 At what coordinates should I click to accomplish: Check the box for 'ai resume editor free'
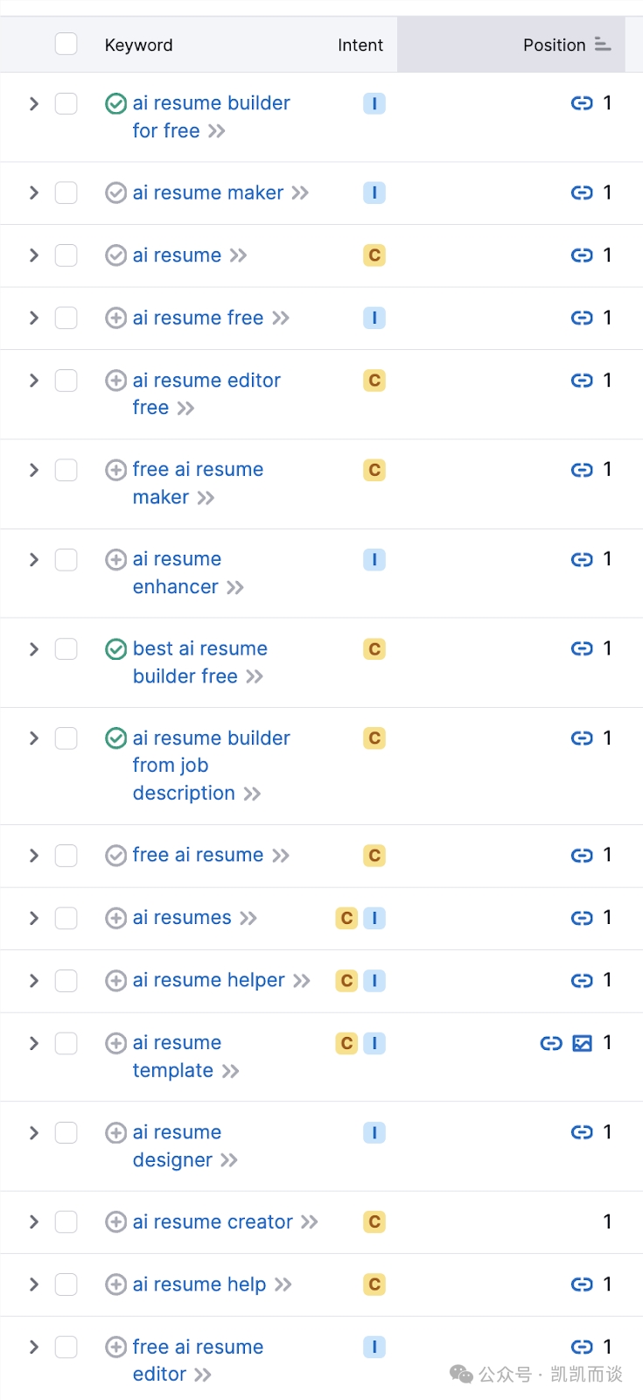point(66,381)
